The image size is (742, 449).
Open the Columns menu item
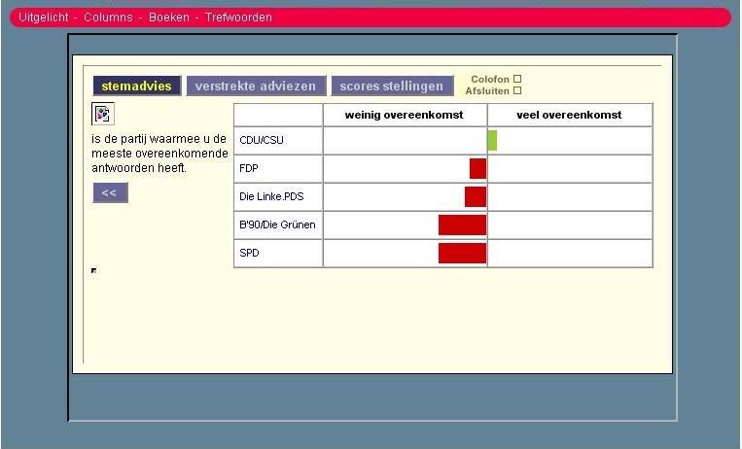pos(108,17)
